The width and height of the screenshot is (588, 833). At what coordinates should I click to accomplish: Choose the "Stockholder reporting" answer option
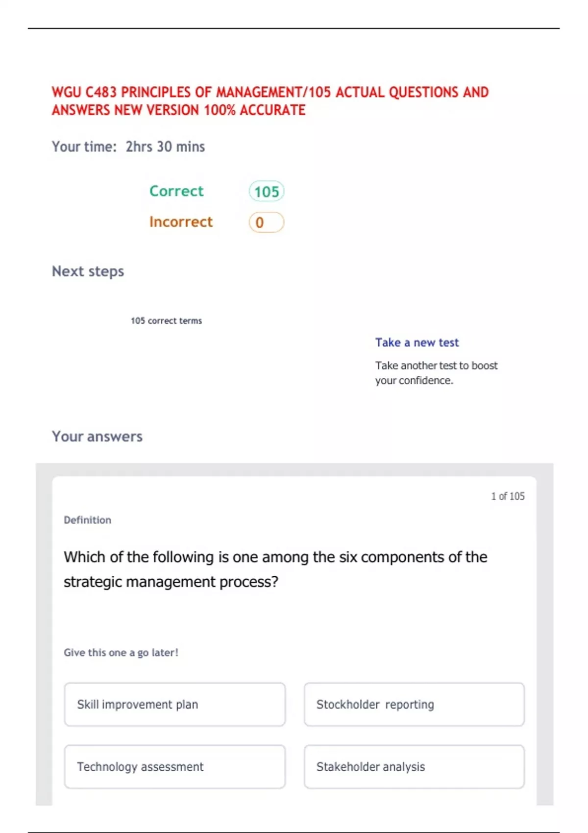coord(414,705)
